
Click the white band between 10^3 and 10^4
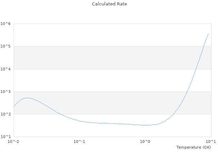tap(102, 80)
